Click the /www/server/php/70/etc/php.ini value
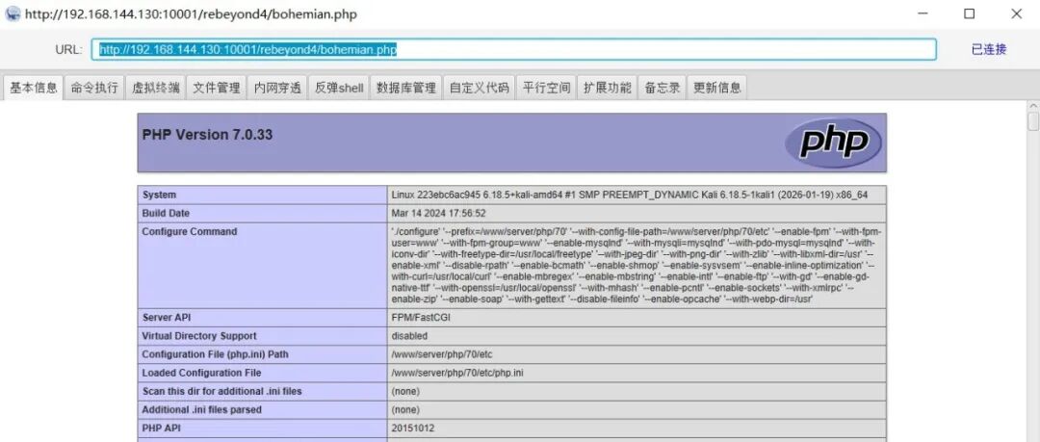This screenshot has width=1040, height=442. point(457,373)
